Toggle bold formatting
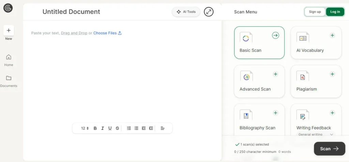The width and height of the screenshot is (349, 162). [95, 128]
